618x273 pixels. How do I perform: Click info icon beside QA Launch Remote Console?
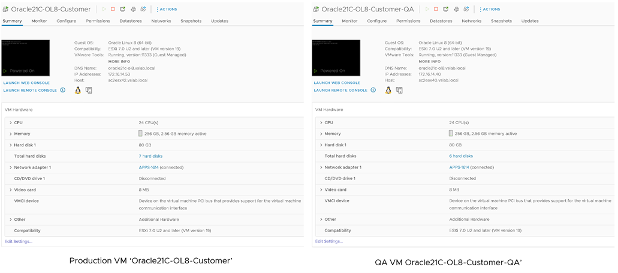[373, 90]
